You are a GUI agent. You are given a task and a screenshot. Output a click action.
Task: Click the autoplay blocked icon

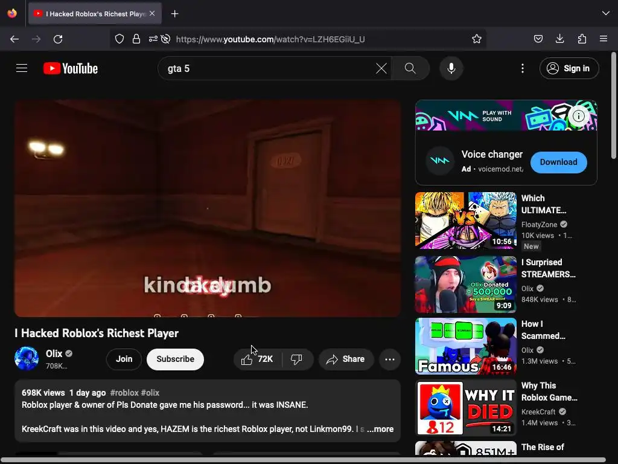point(166,39)
